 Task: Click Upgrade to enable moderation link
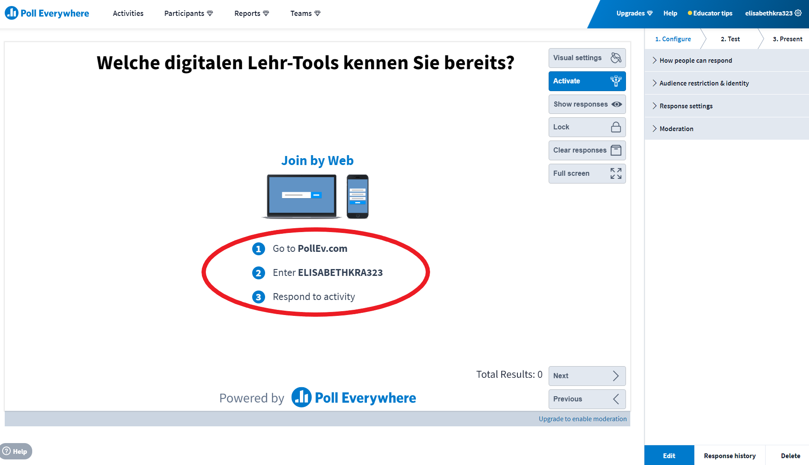pos(583,419)
